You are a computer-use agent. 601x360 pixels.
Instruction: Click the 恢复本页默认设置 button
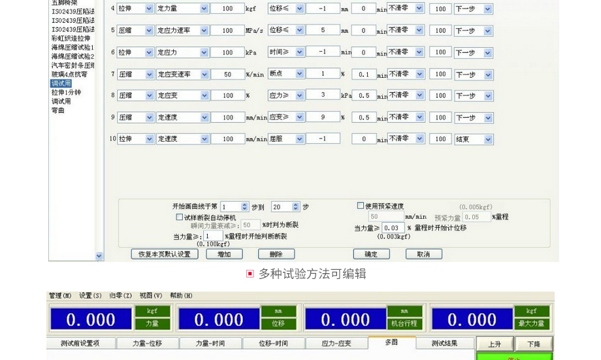[x=164, y=254]
